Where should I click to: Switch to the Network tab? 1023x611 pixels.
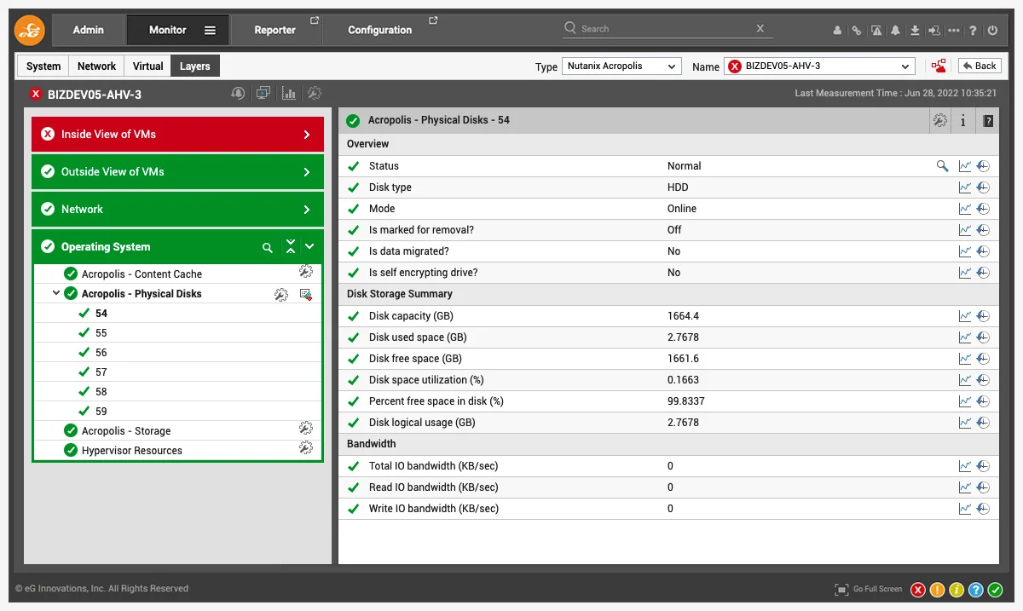tap(97, 66)
